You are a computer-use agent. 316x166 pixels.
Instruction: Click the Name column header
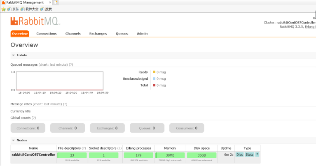pos(33,148)
